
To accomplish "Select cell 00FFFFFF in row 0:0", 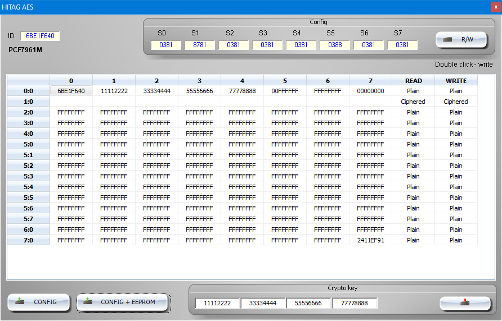I will pyautogui.click(x=285, y=91).
